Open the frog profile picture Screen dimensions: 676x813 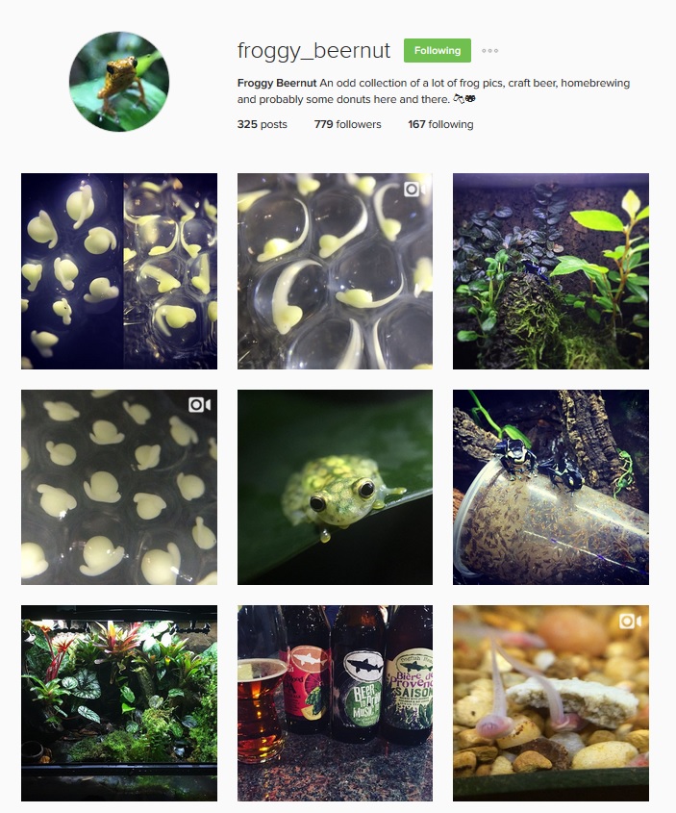[119, 82]
